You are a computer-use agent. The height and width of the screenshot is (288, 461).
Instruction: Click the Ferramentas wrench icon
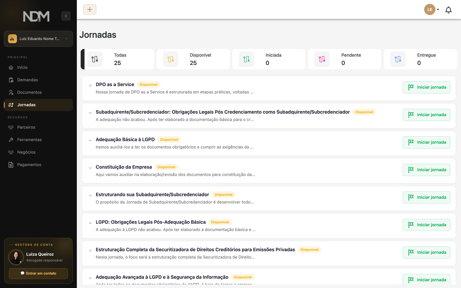11,140
